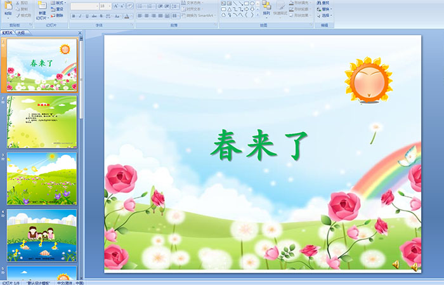Select the triangle shape in gallery

click(x=230, y=10)
